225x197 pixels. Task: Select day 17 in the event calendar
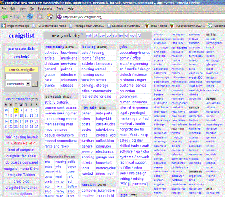(x=21, y=121)
